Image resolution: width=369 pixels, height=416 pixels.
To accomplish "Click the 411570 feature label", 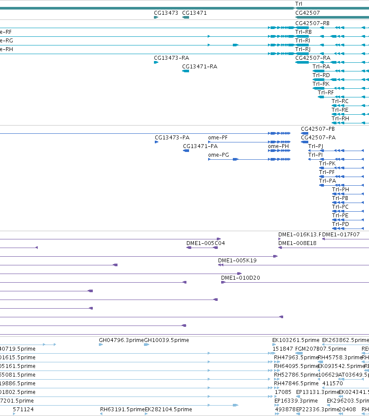I will point(333,384).
